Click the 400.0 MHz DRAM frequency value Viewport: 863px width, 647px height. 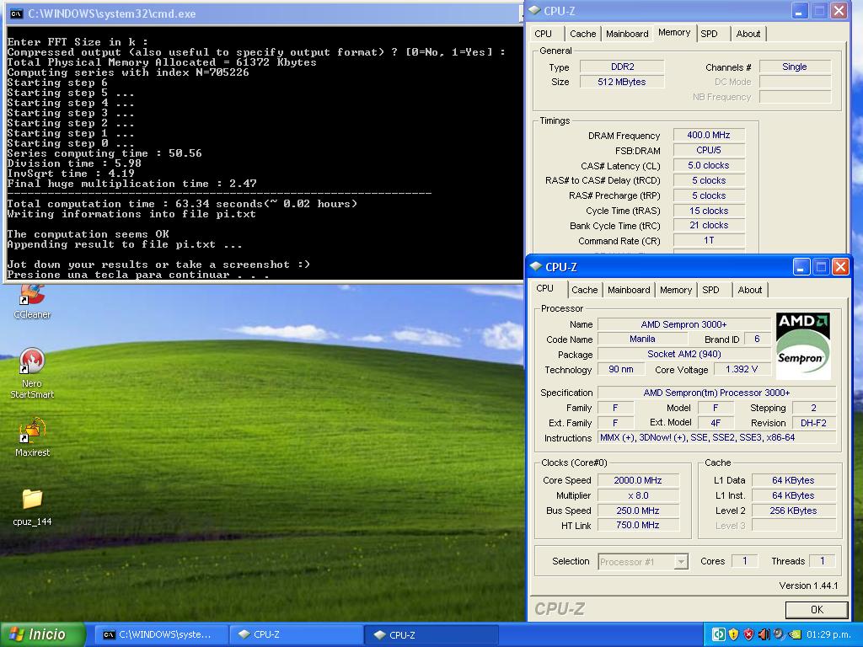tap(708, 136)
